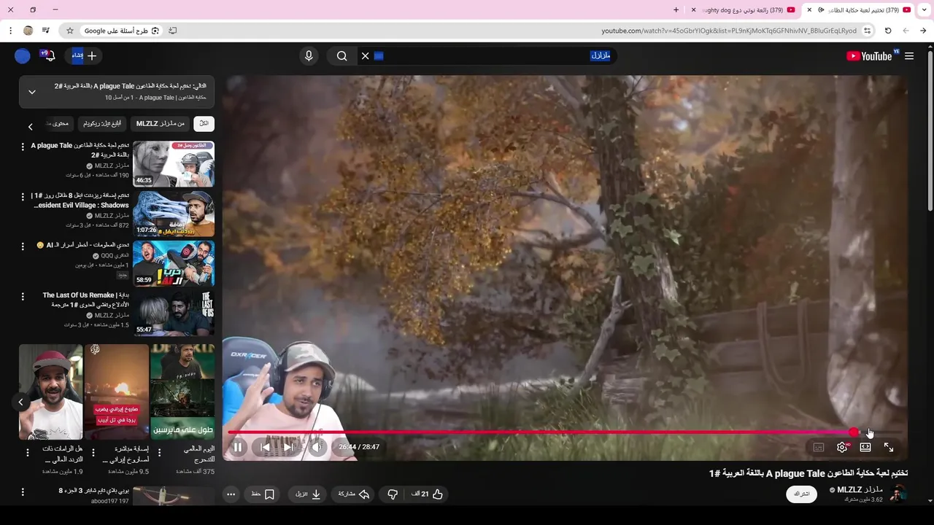
Task: Open the browser three-dot menu
Action: [10, 31]
